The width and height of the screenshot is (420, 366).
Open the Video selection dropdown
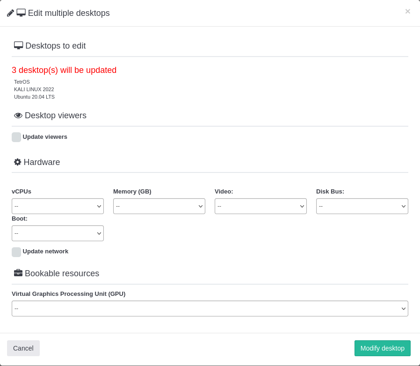point(261,206)
